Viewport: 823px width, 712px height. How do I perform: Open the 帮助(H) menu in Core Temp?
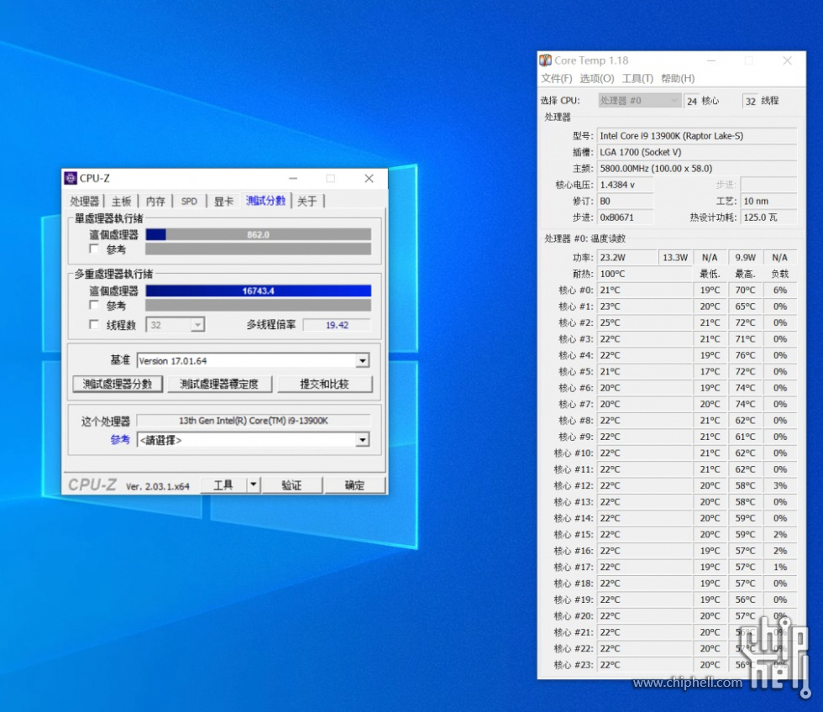point(678,79)
